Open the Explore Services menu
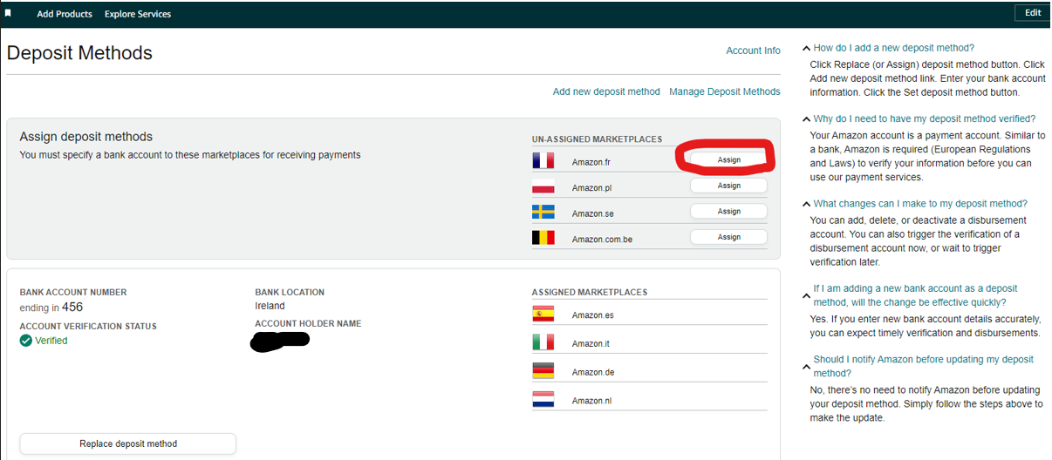Viewport: 1052px width, 460px height. [138, 14]
